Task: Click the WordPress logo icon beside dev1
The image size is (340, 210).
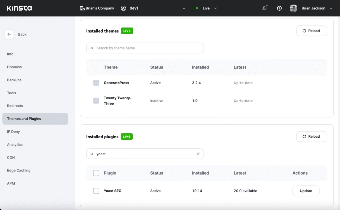Action: (x=124, y=8)
